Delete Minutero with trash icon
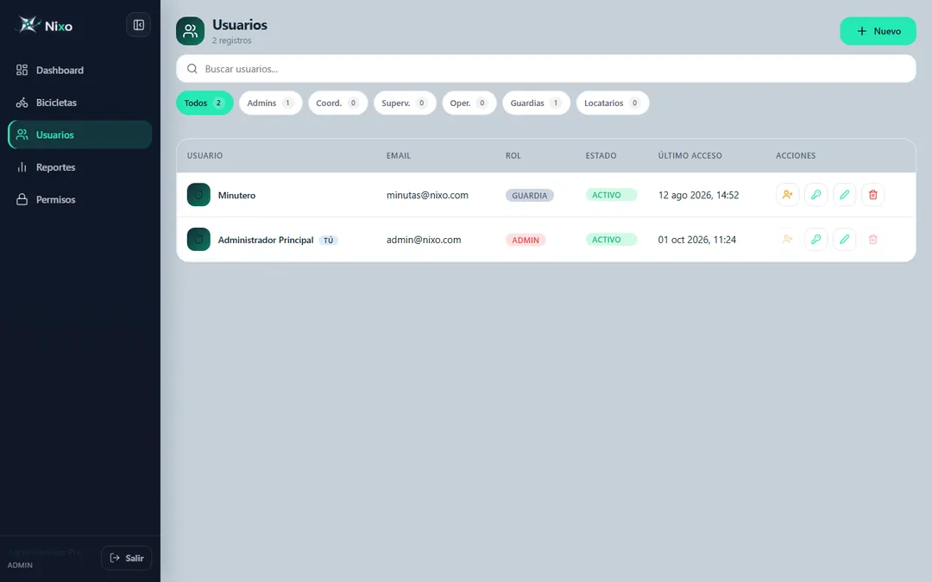 click(x=873, y=195)
